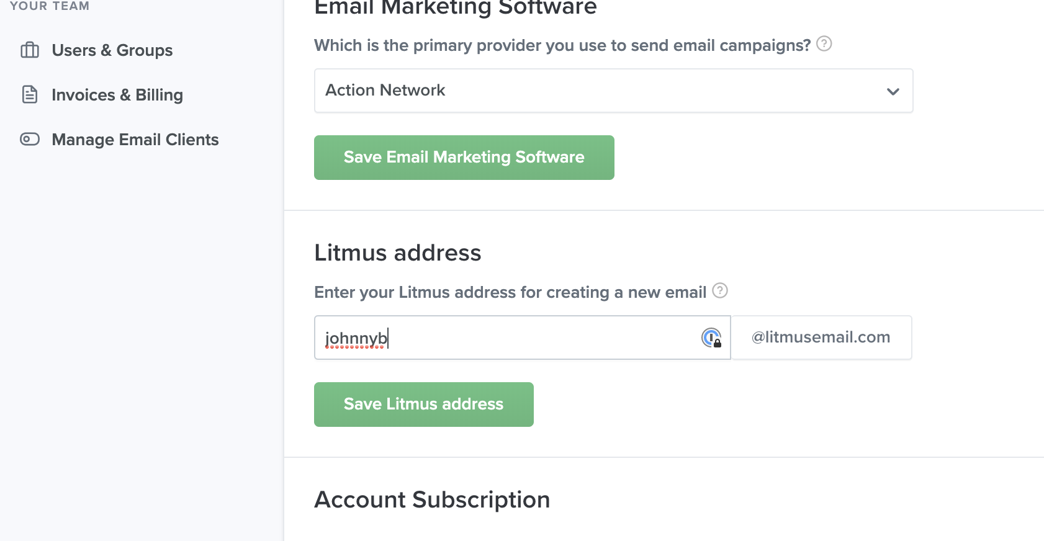Screen dimensions: 1044x541
Task: Click the 1Password icon in the address field
Action: pos(711,338)
